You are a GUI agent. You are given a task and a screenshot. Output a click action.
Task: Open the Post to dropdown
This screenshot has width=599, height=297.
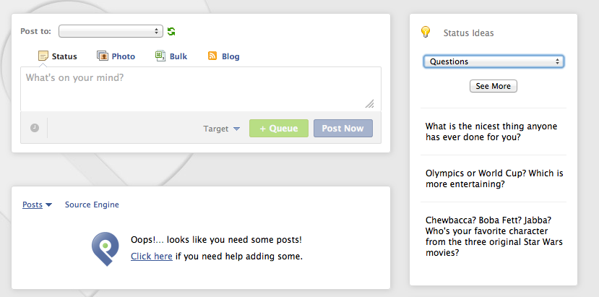coord(111,31)
